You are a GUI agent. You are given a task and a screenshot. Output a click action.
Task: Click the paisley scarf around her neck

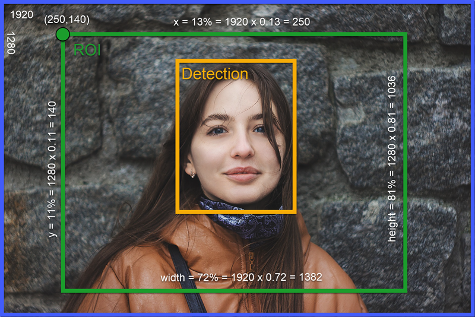click(x=243, y=218)
